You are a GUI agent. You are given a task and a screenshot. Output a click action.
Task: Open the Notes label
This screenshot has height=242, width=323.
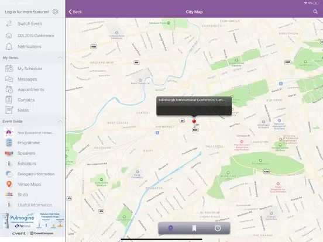tap(23, 110)
